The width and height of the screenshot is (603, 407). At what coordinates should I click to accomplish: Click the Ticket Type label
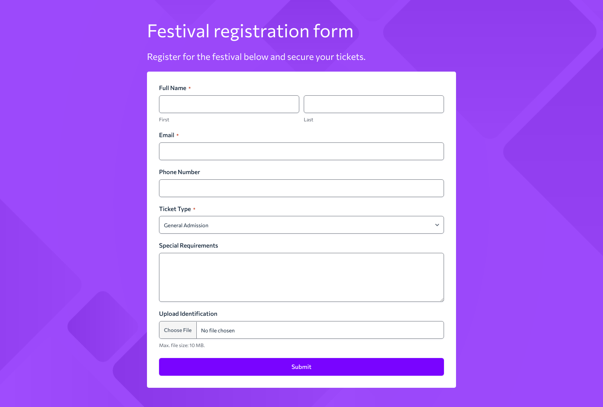[x=175, y=209]
